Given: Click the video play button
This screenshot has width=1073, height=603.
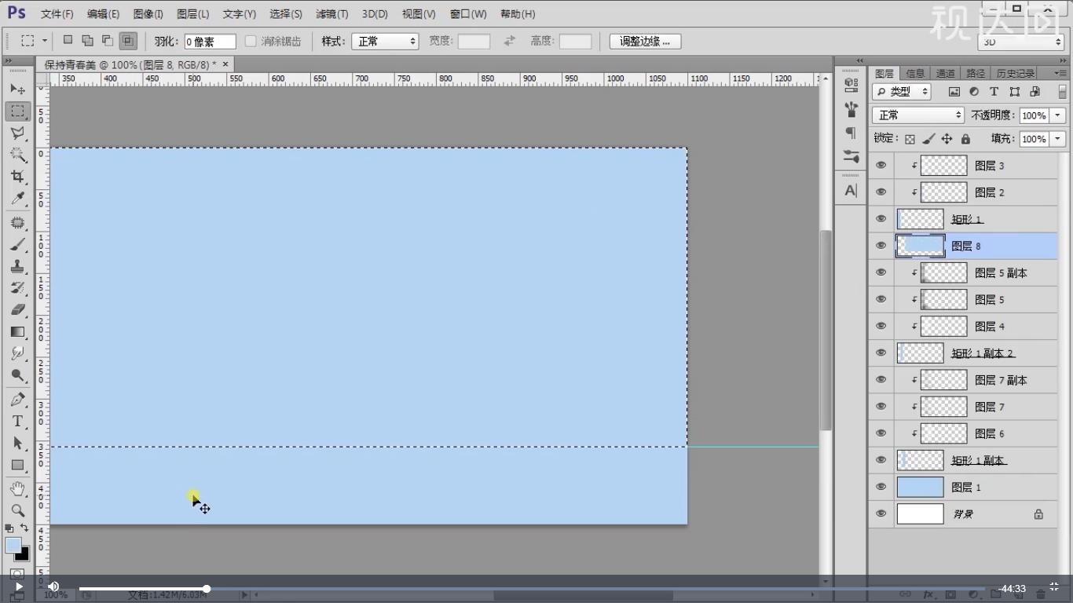Looking at the screenshot, I should tap(19, 587).
